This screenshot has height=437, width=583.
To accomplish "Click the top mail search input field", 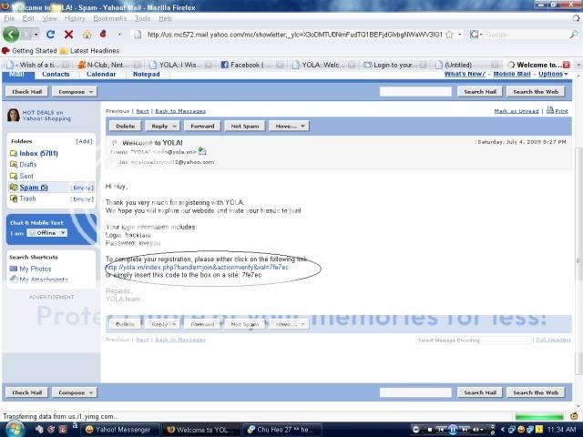I will (x=415, y=91).
